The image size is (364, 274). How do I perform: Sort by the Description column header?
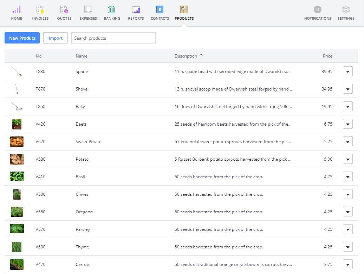(186, 56)
